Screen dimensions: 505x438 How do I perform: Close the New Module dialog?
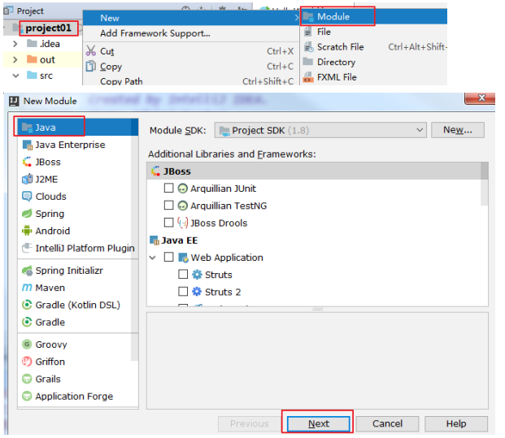click(x=481, y=98)
